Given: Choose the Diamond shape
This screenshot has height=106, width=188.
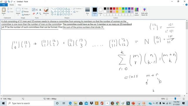Looking at the screenshot, I should (x=55, y=11).
